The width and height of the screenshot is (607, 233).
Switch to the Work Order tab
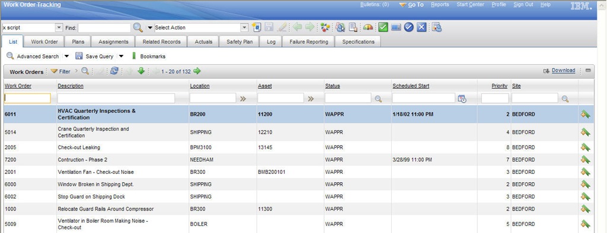(x=44, y=42)
